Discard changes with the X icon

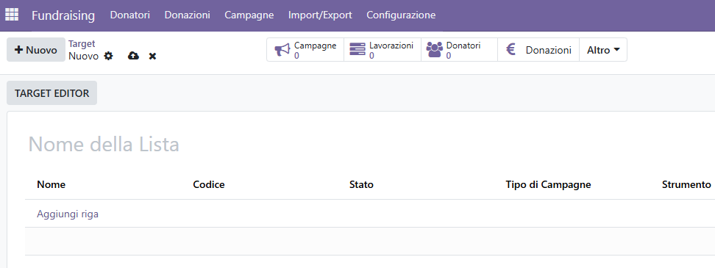(x=153, y=57)
